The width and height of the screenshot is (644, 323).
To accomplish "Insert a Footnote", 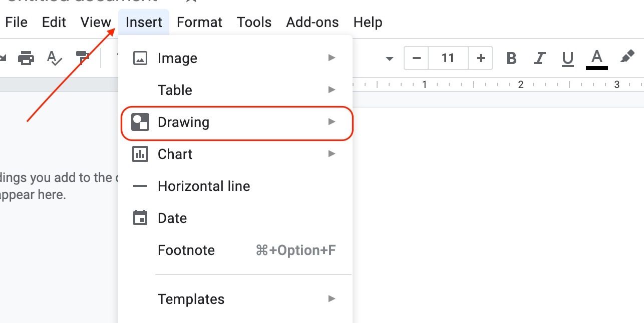I will 186,250.
